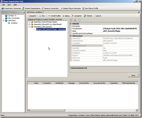Click the CustomizationLevel property row
The image size is (142, 118).
(x=105, y=46)
